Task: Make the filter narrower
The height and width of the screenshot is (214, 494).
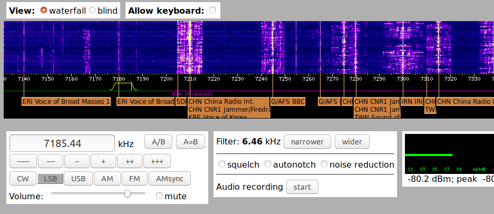Action: 307,141
